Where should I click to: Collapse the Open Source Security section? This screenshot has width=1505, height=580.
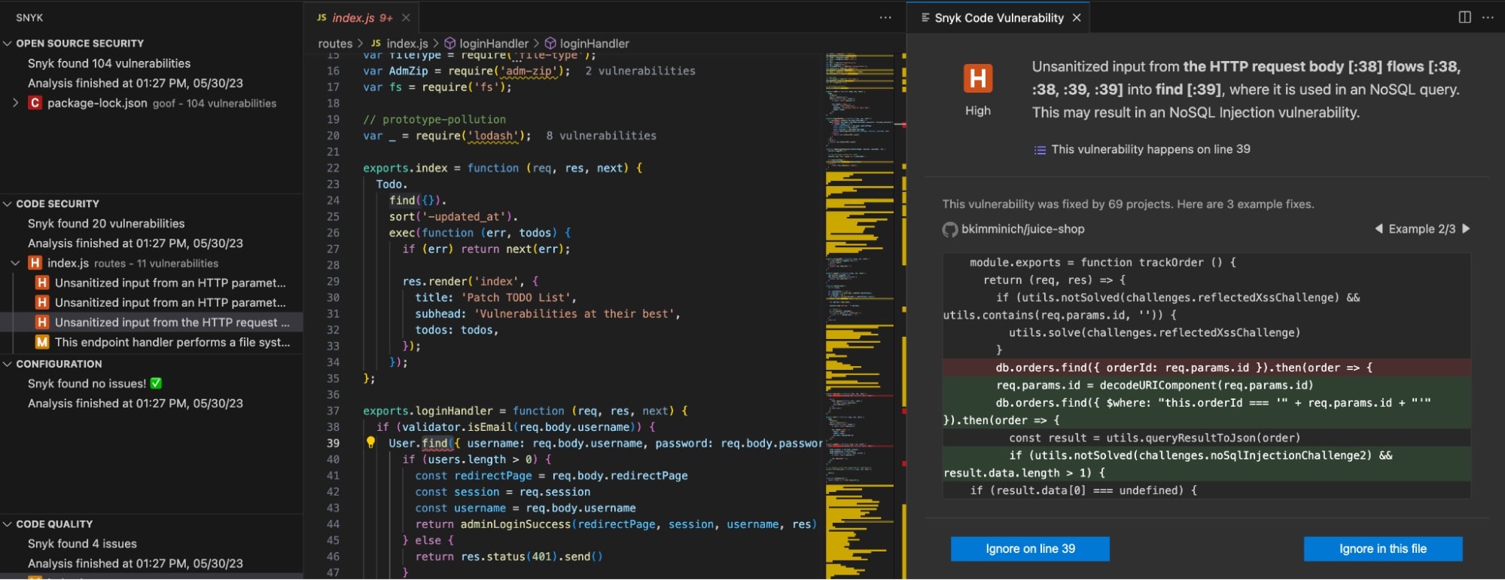click(x=8, y=44)
